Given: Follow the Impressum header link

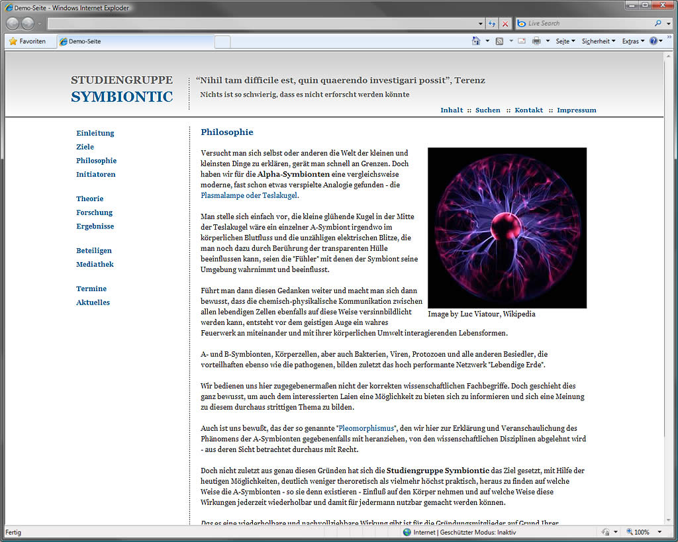Looking at the screenshot, I should (577, 111).
